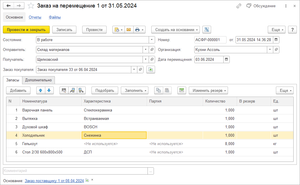The height and width of the screenshot is (185, 300).
Task: Select the Гелькоут row in the table
Action: [30, 144]
